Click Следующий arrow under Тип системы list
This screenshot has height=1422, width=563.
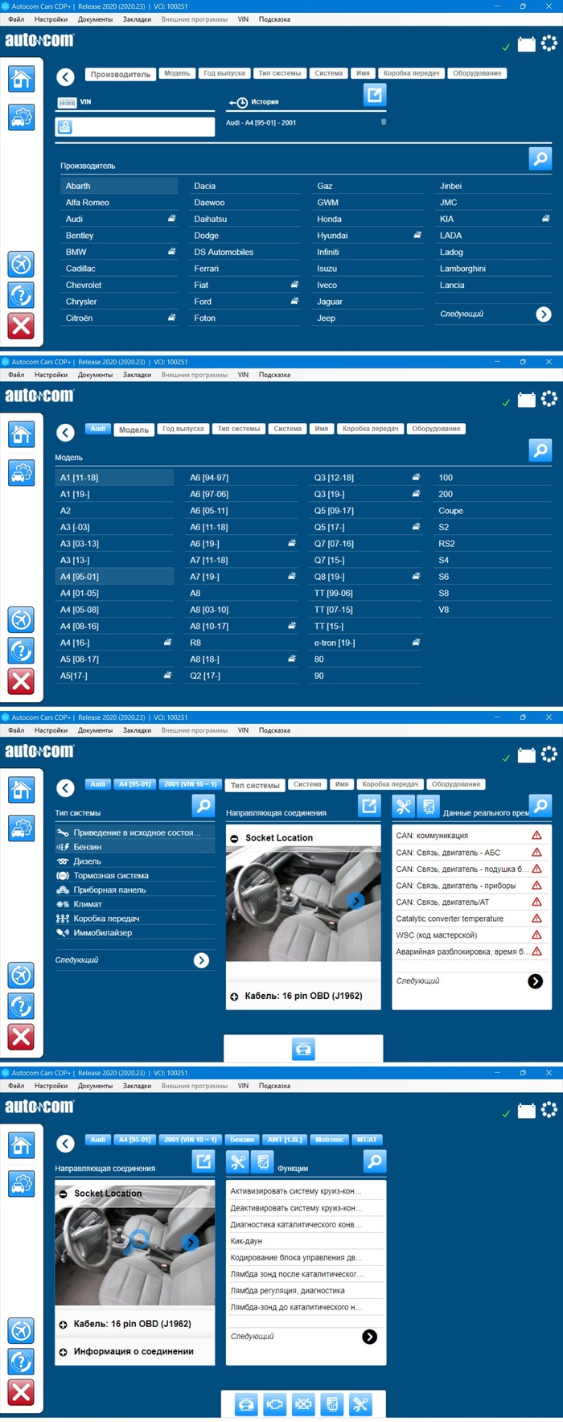tap(201, 960)
